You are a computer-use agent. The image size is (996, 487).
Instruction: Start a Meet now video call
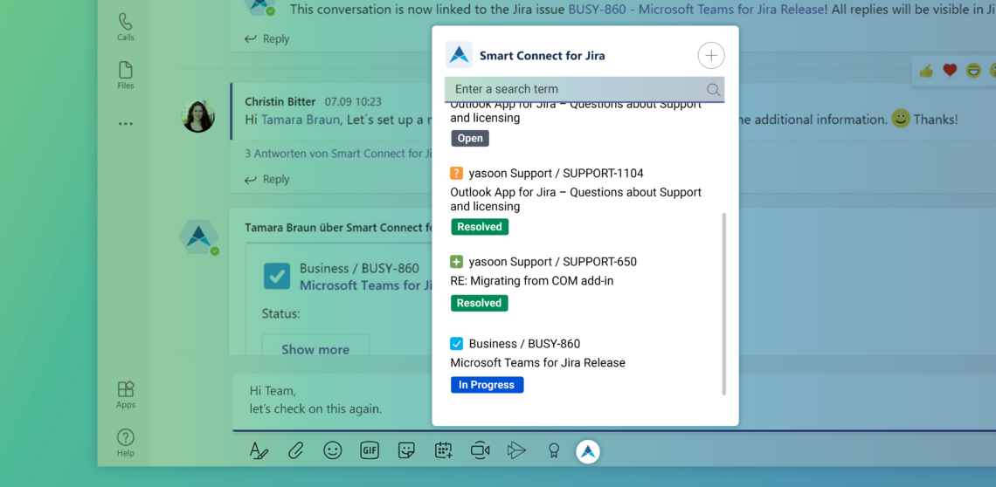[481, 451]
